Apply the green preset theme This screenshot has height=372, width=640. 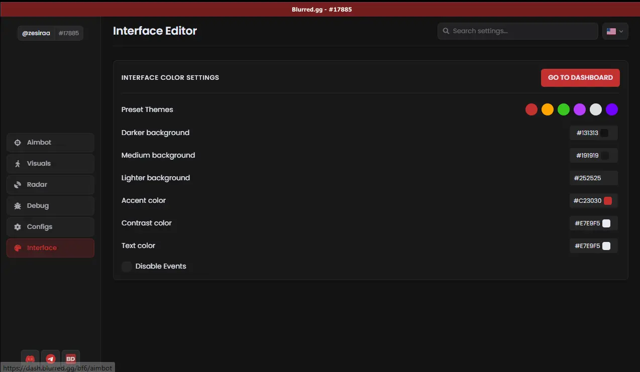(x=564, y=109)
